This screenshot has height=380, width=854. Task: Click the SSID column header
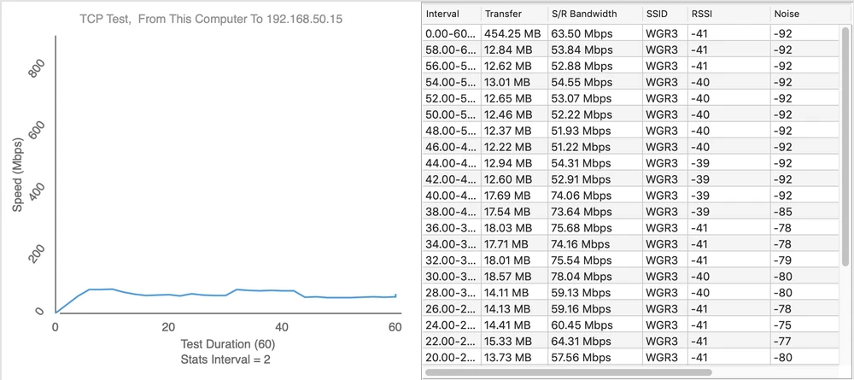tap(661, 15)
